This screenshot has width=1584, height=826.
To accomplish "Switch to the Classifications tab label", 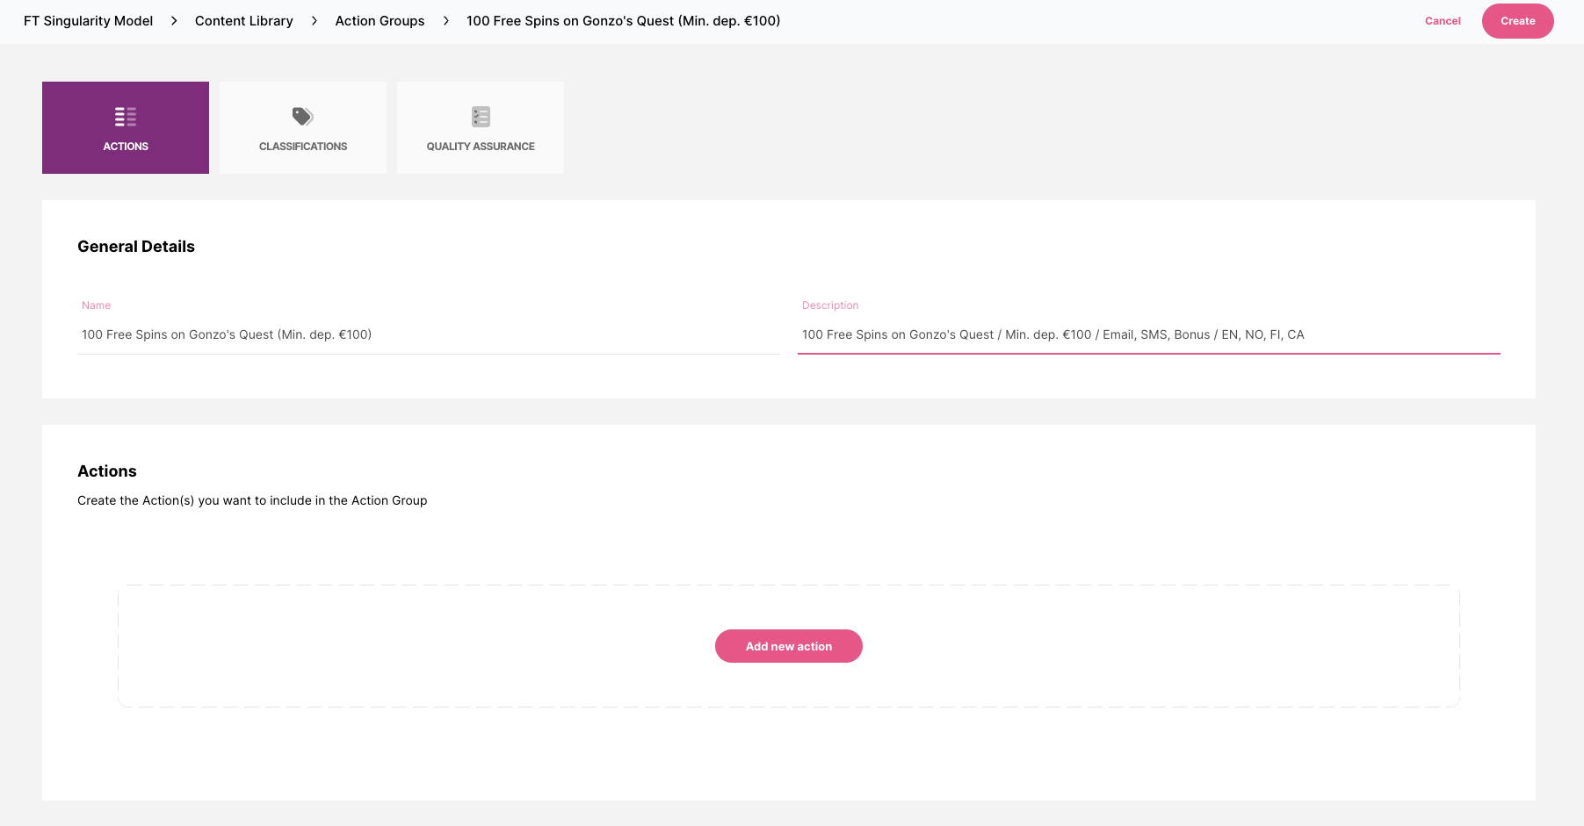I will click(x=303, y=147).
